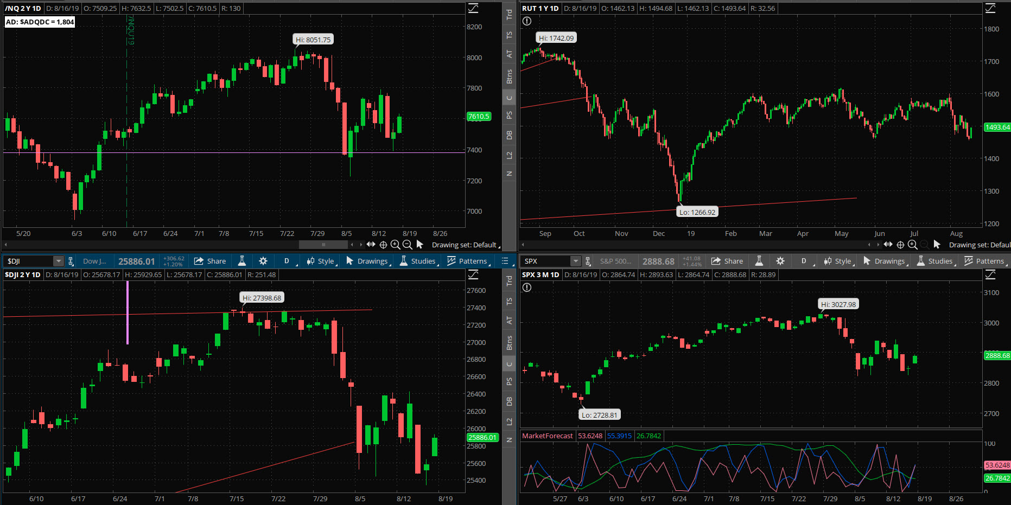Viewport: 1011px width, 505px height.
Task: Open N side tab next to $DJI chart
Action: tap(509, 439)
